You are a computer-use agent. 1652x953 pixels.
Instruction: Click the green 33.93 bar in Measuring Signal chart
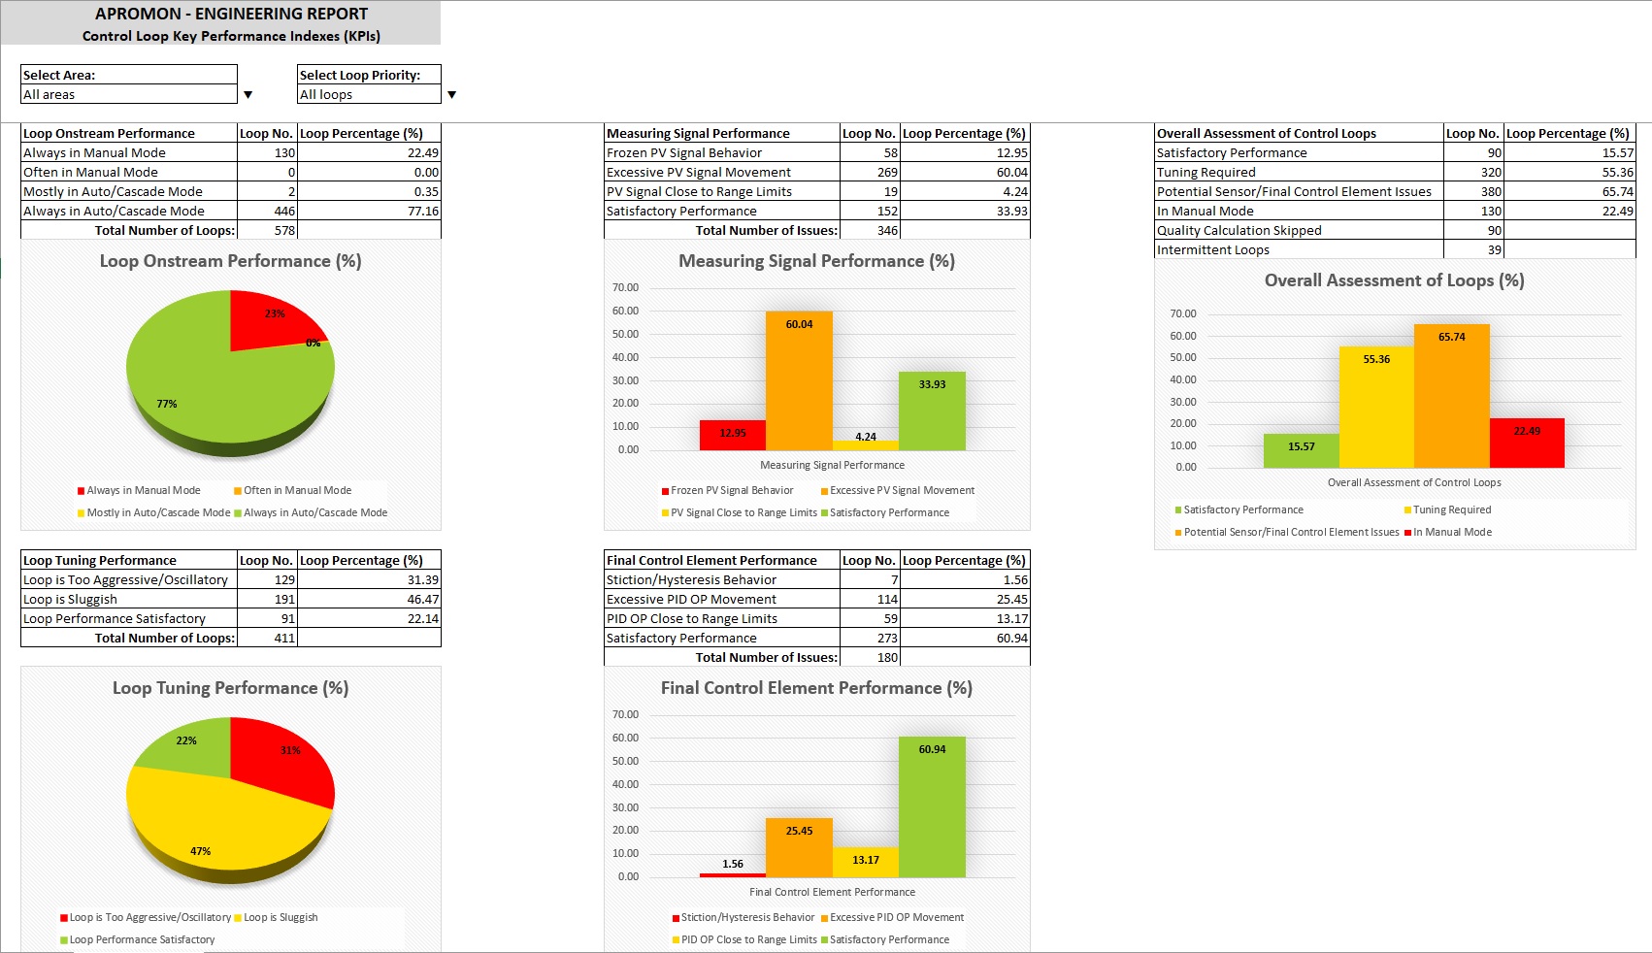tap(932, 411)
